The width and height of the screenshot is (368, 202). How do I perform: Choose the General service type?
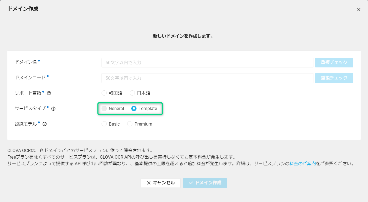click(x=104, y=109)
